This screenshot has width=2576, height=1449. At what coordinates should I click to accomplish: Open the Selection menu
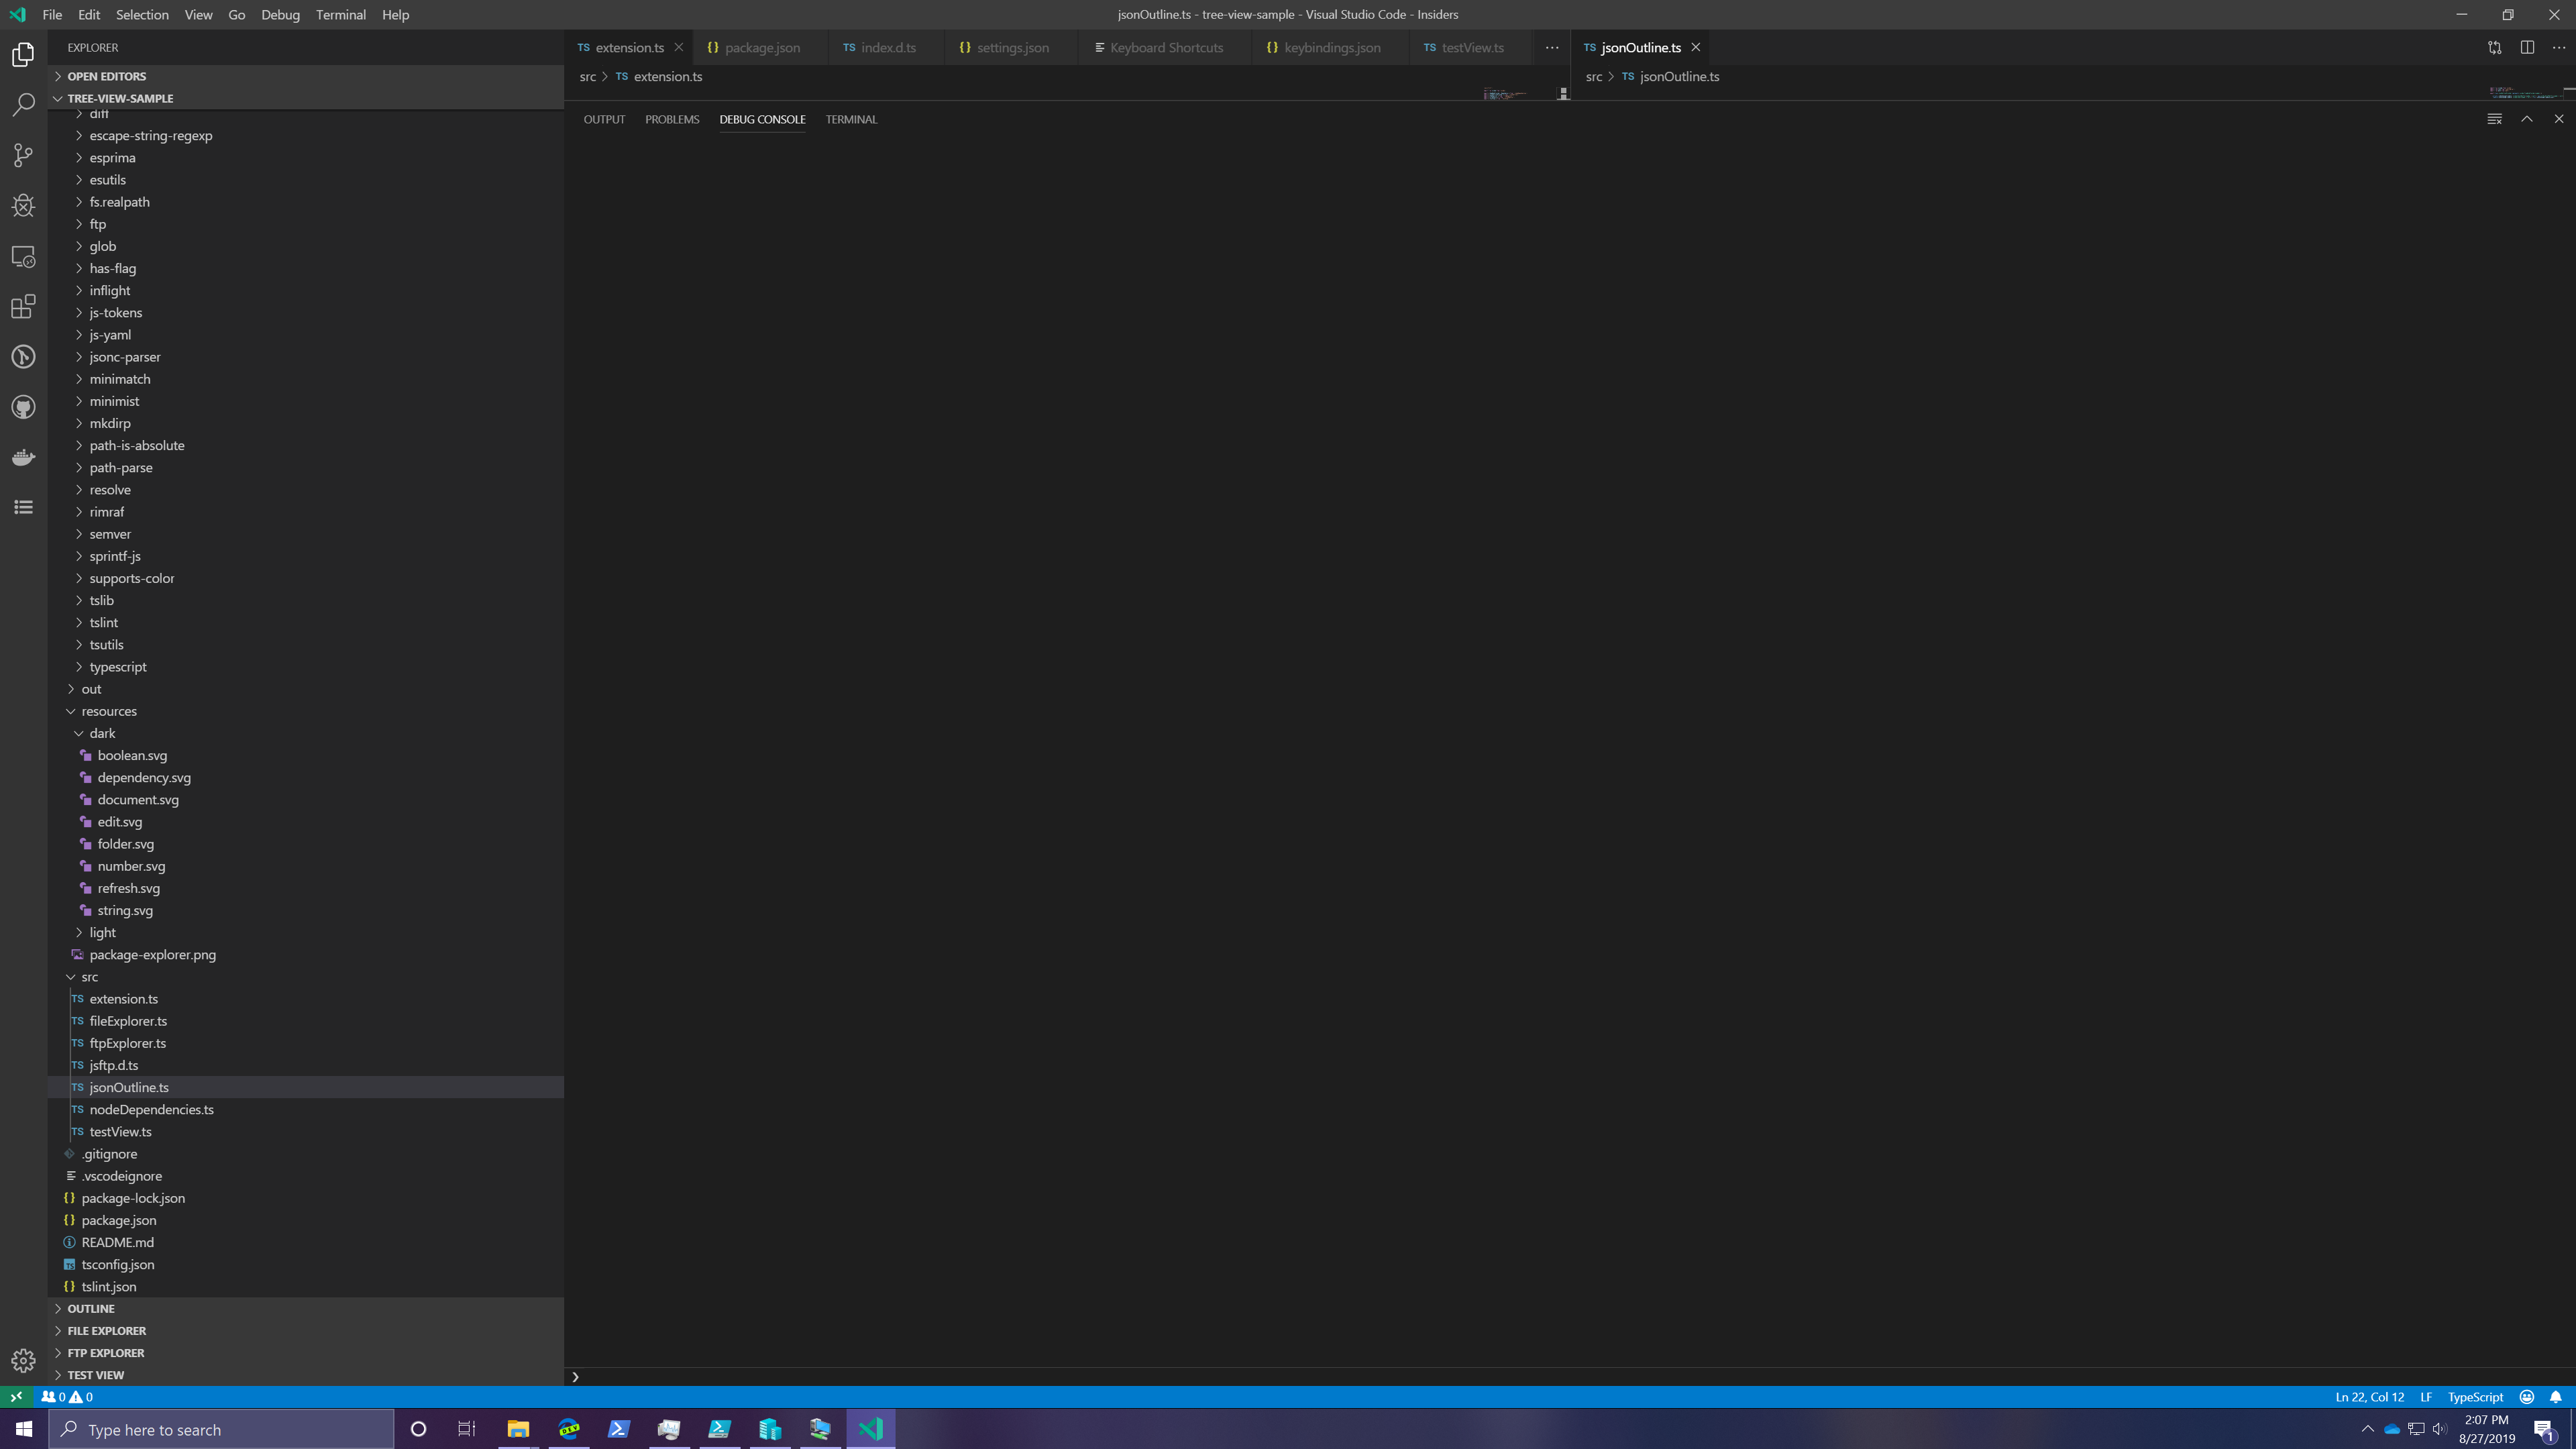[x=142, y=15]
